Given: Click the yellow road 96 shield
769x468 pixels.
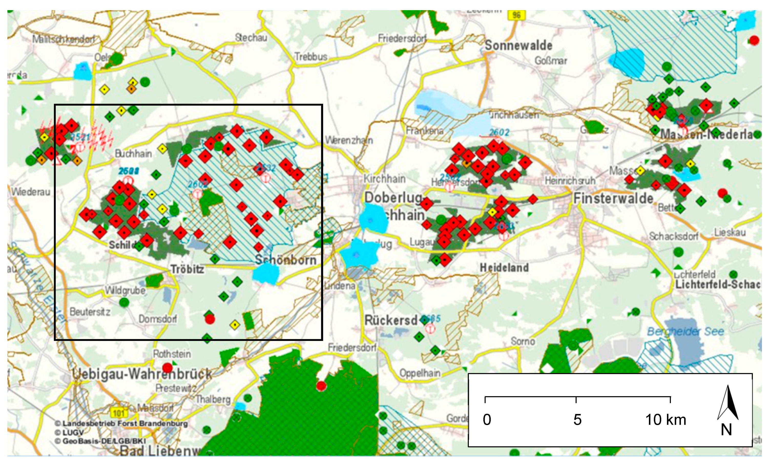Looking at the screenshot, I should click(516, 15).
